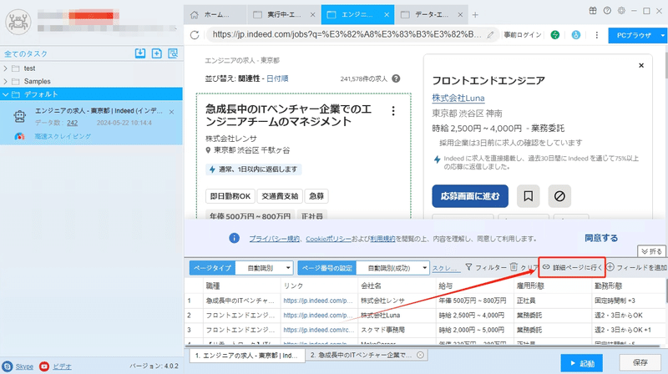Click the task robot icon in the list
The width and height of the screenshot is (668, 374).
[x=19, y=116]
